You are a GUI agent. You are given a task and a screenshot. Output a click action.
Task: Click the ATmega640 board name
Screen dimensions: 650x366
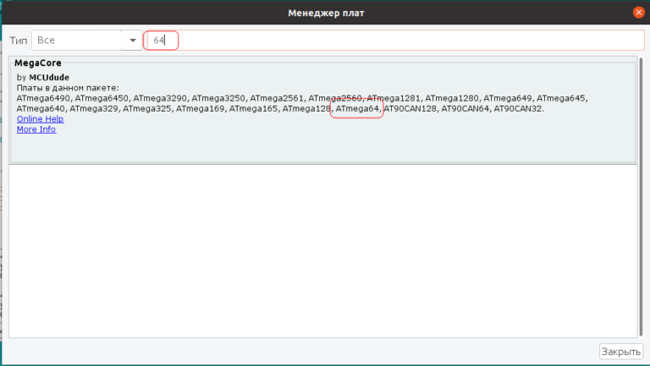(x=40, y=109)
